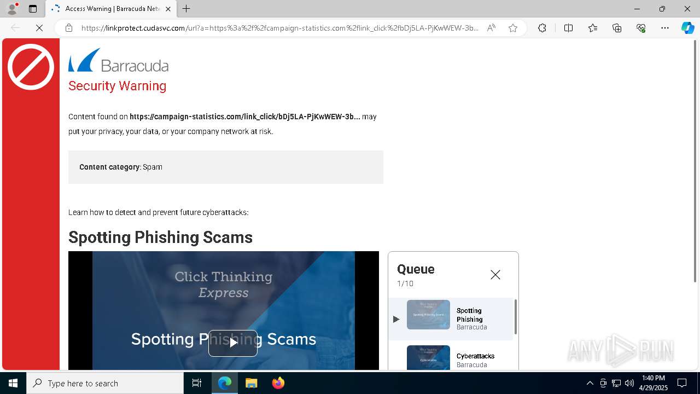700x394 pixels.
Task: Click the Queue panel scrollbar
Action: click(x=516, y=317)
